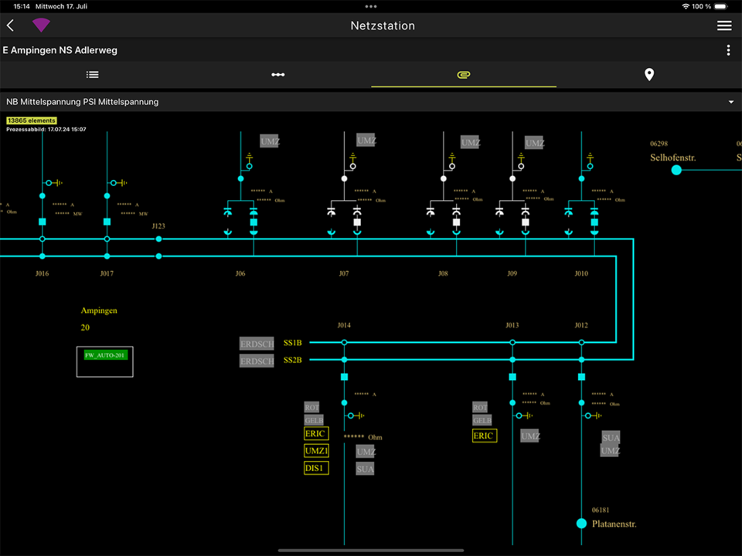Open the three-dot options for E Ampingen NS Adlerweg
This screenshot has width=742, height=556.
click(728, 50)
